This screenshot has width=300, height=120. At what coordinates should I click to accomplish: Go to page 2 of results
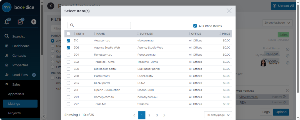(x=149, y=115)
